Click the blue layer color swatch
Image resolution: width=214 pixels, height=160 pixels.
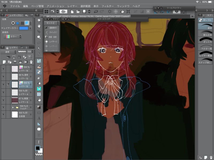(x=24, y=28)
